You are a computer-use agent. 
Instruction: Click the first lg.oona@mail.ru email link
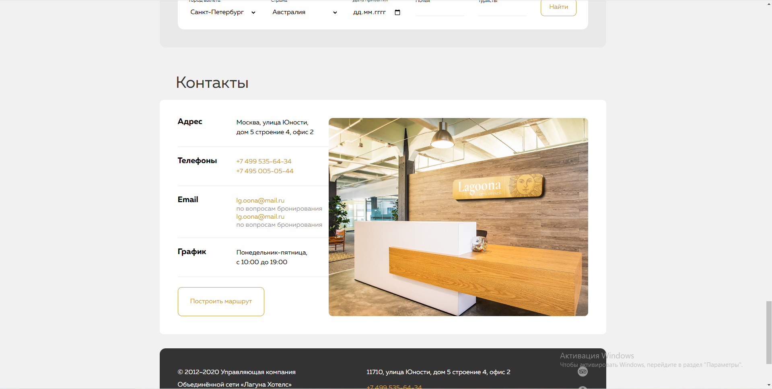click(260, 200)
